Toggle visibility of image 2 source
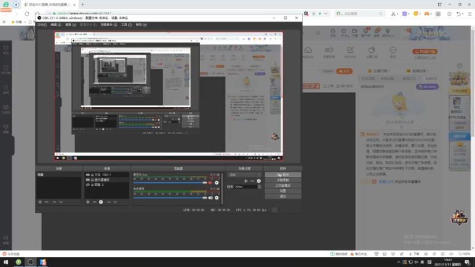Viewport: 475px width, 267px height. click(x=87, y=185)
